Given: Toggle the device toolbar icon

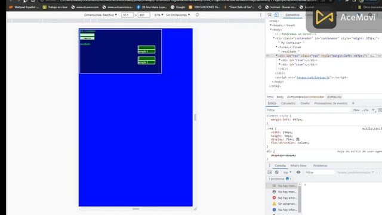Looking at the screenshot, I should point(276,15).
